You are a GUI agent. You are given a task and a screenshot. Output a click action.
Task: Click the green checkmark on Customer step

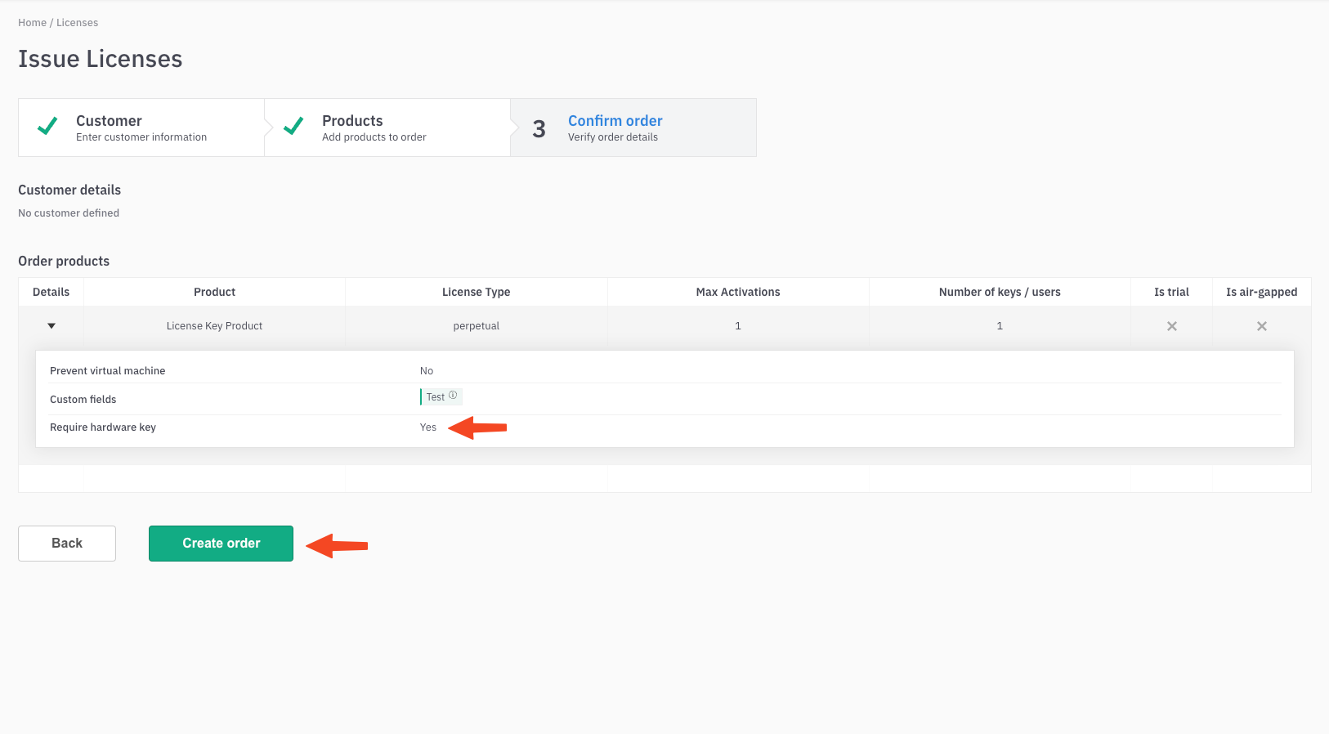coord(47,127)
